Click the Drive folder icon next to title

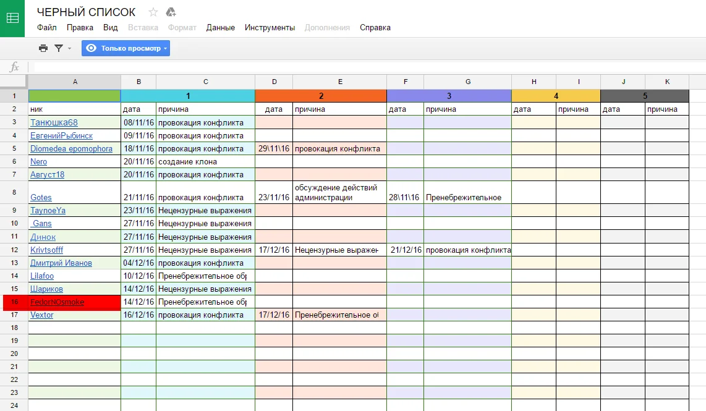point(171,12)
